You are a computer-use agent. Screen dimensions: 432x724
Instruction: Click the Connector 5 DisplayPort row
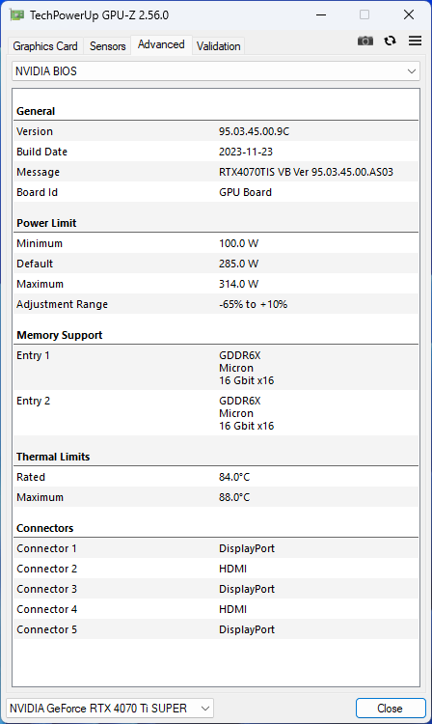216,629
